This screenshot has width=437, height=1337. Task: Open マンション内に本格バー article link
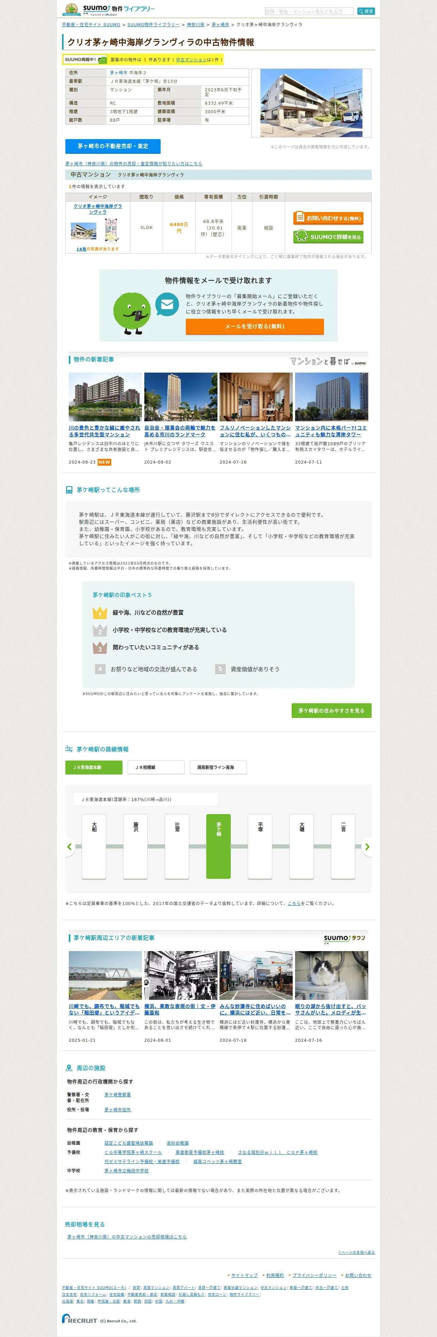[x=331, y=431]
